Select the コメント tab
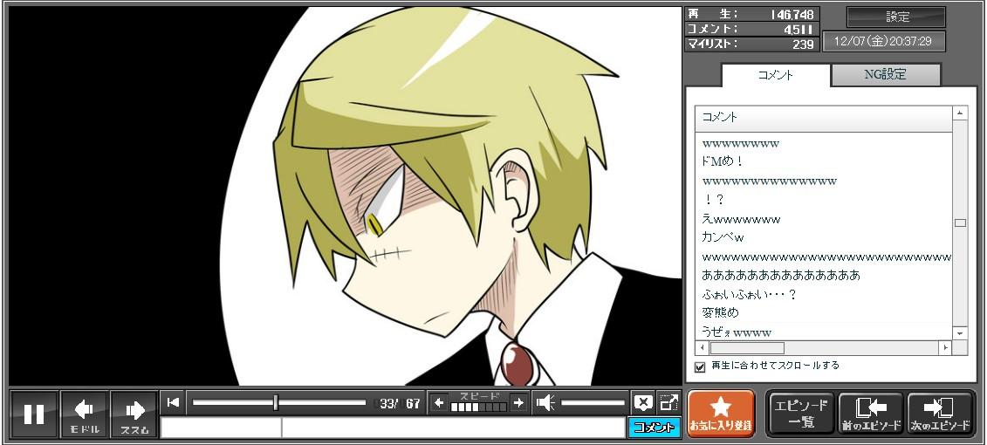 click(x=775, y=75)
